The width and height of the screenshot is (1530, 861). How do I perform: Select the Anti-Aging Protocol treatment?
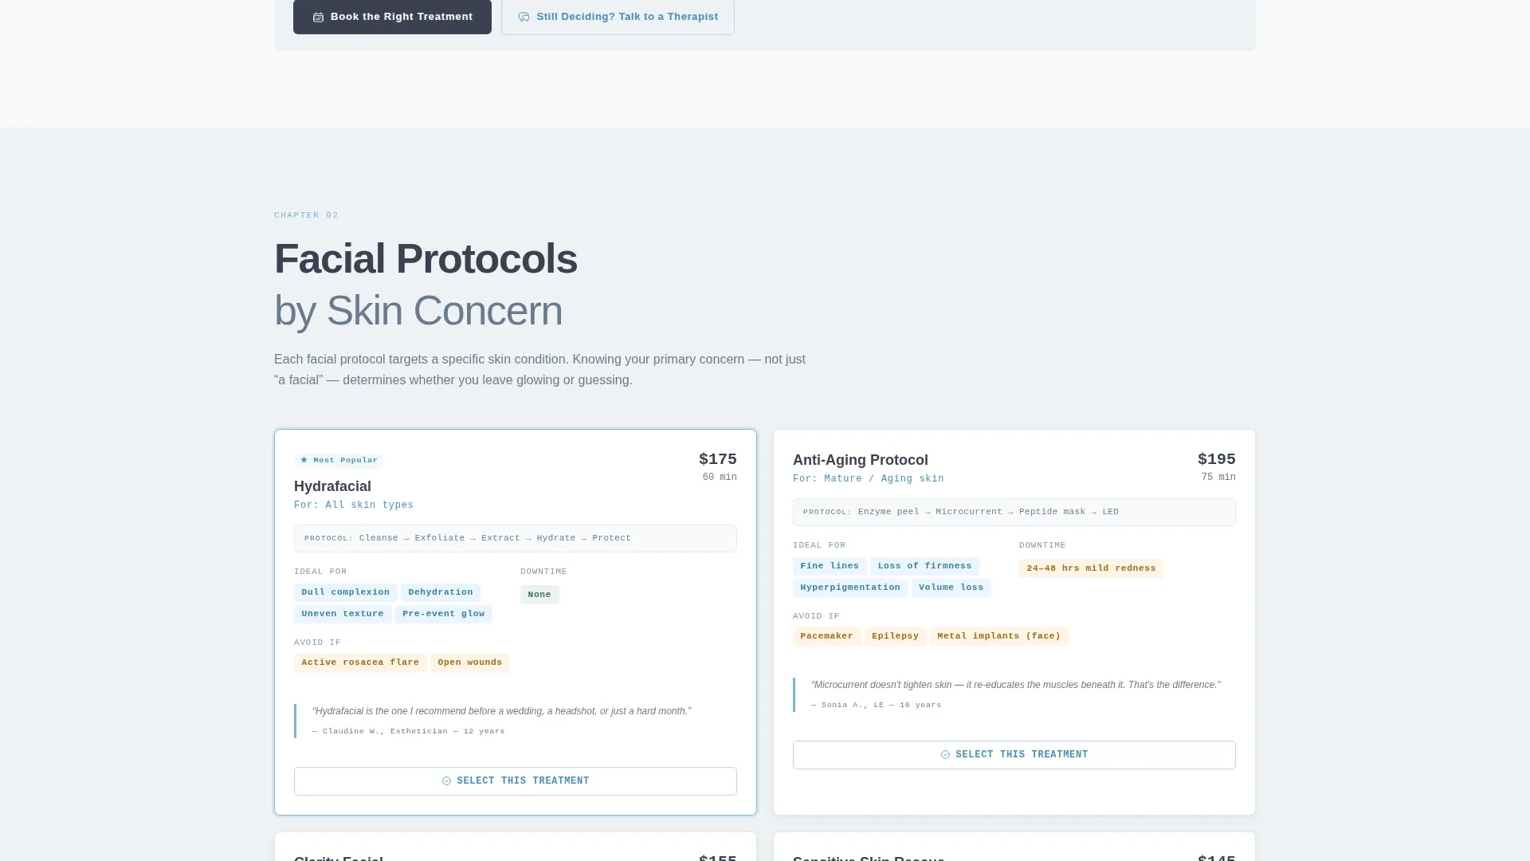(x=1014, y=755)
